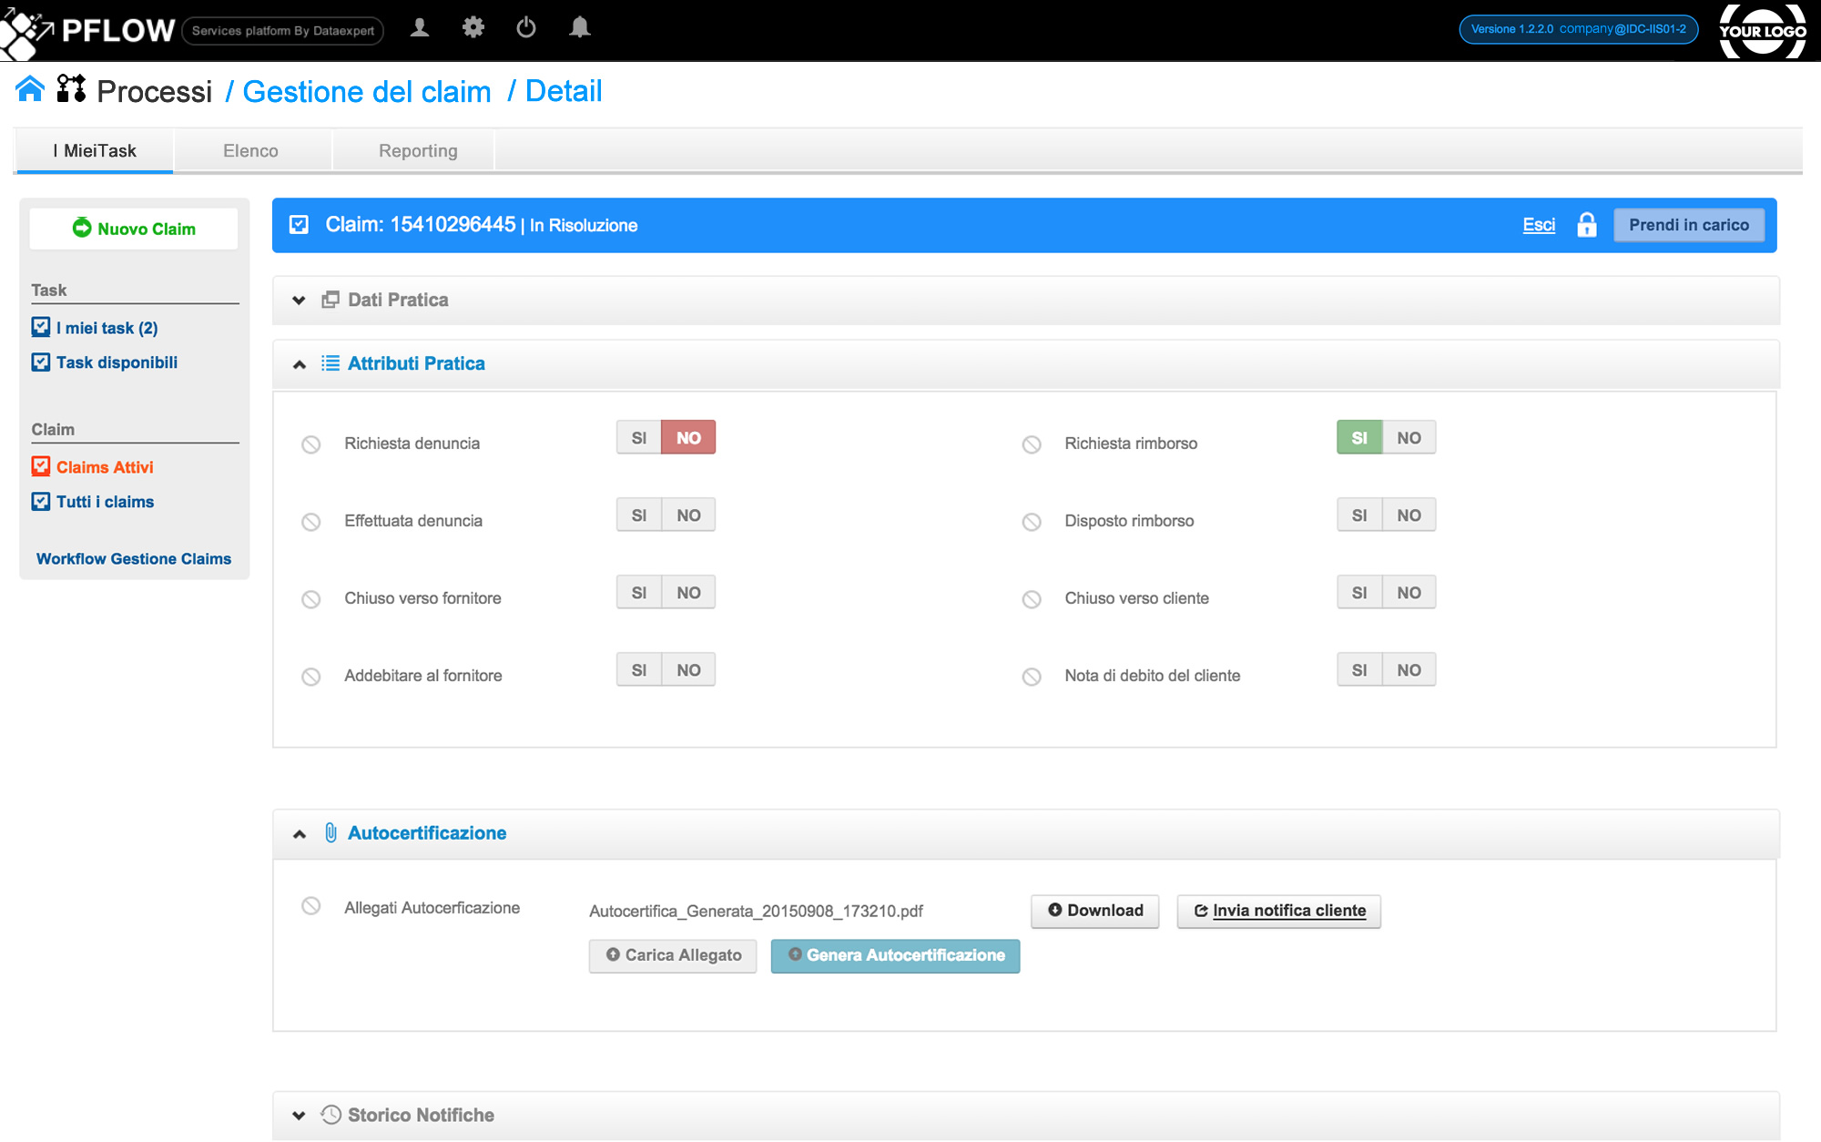Click the paperclip icon beside Autocertificazione
The height and width of the screenshot is (1142, 1821).
click(331, 833)
